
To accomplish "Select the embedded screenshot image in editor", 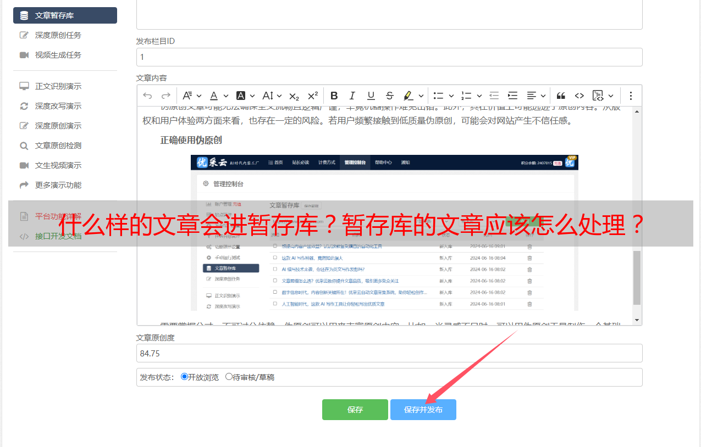I will point(384,233).
